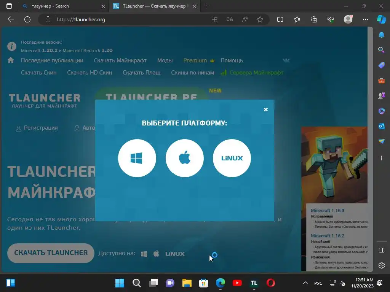Open the Premium menu item
Viewport: 390px width, 292px height.
[199, 60]
